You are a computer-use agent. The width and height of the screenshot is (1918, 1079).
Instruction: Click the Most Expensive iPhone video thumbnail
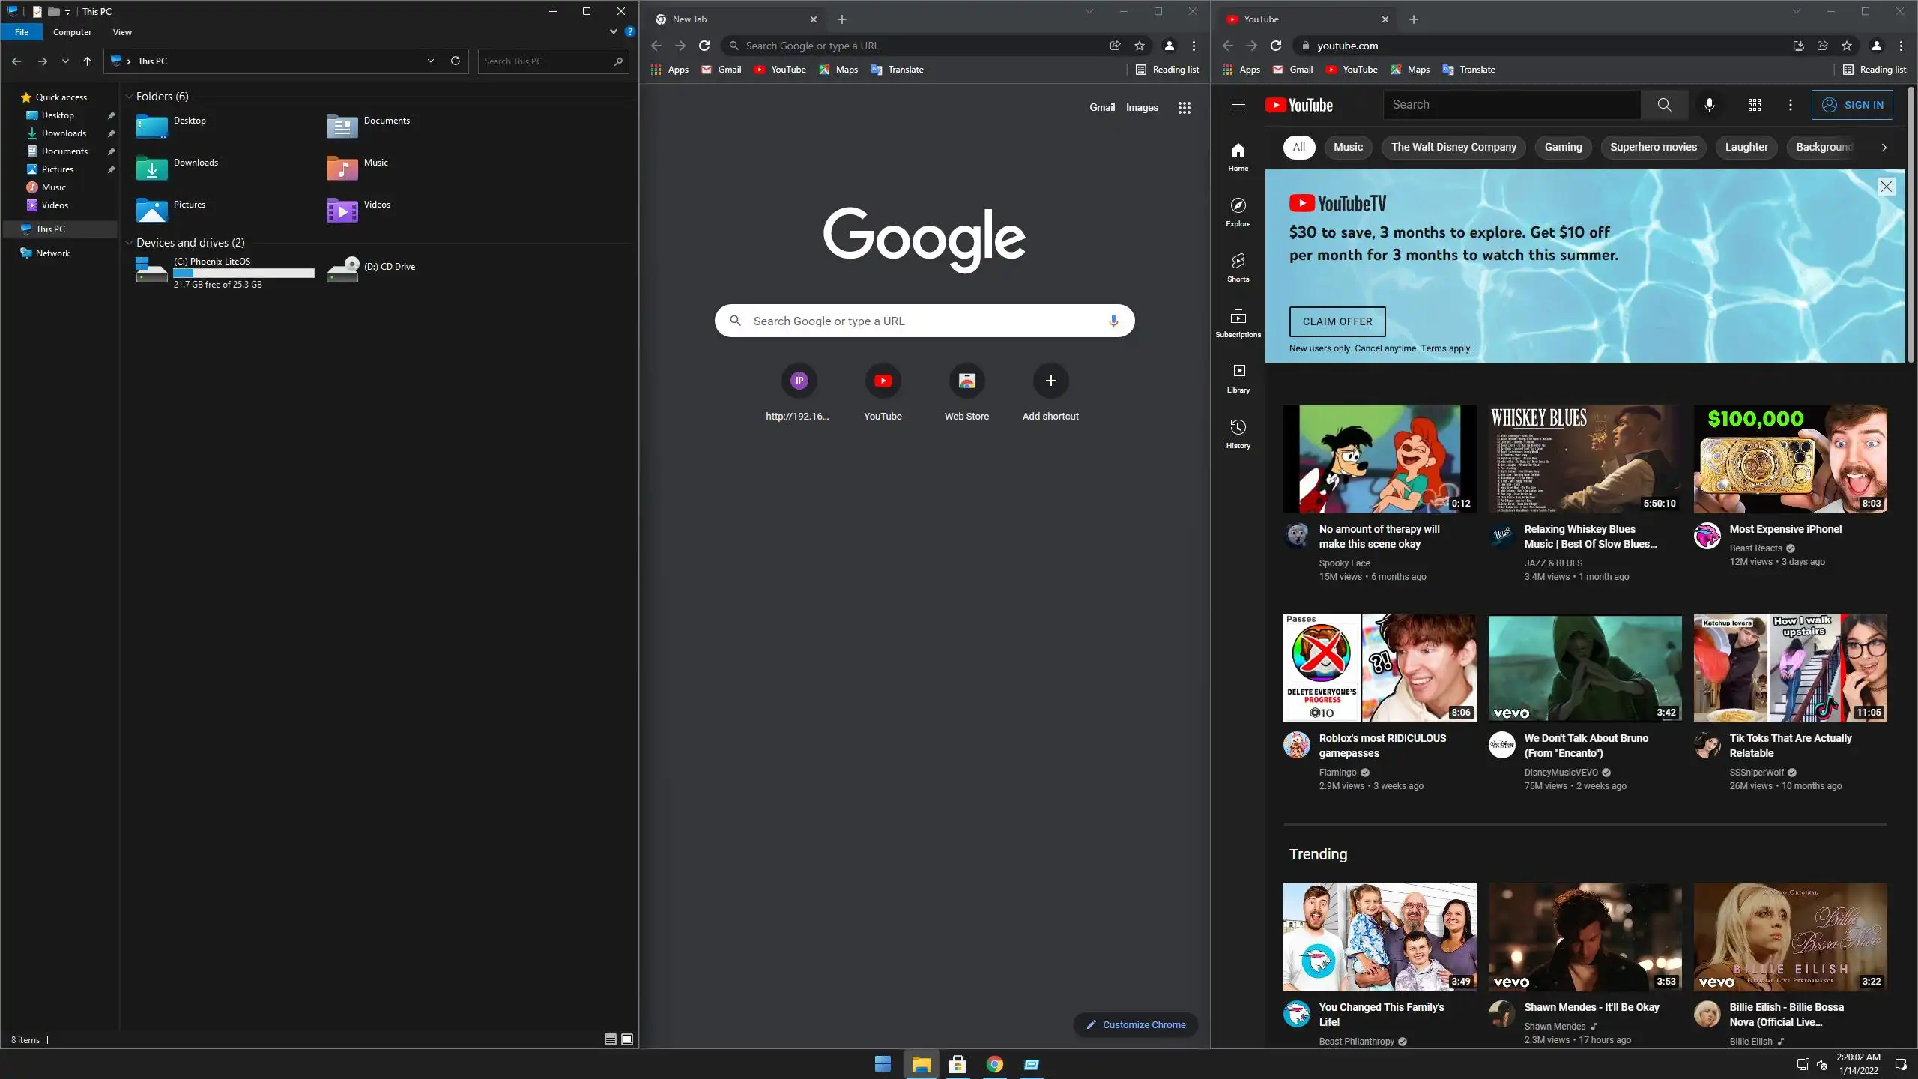click(x=1790, y=459)
